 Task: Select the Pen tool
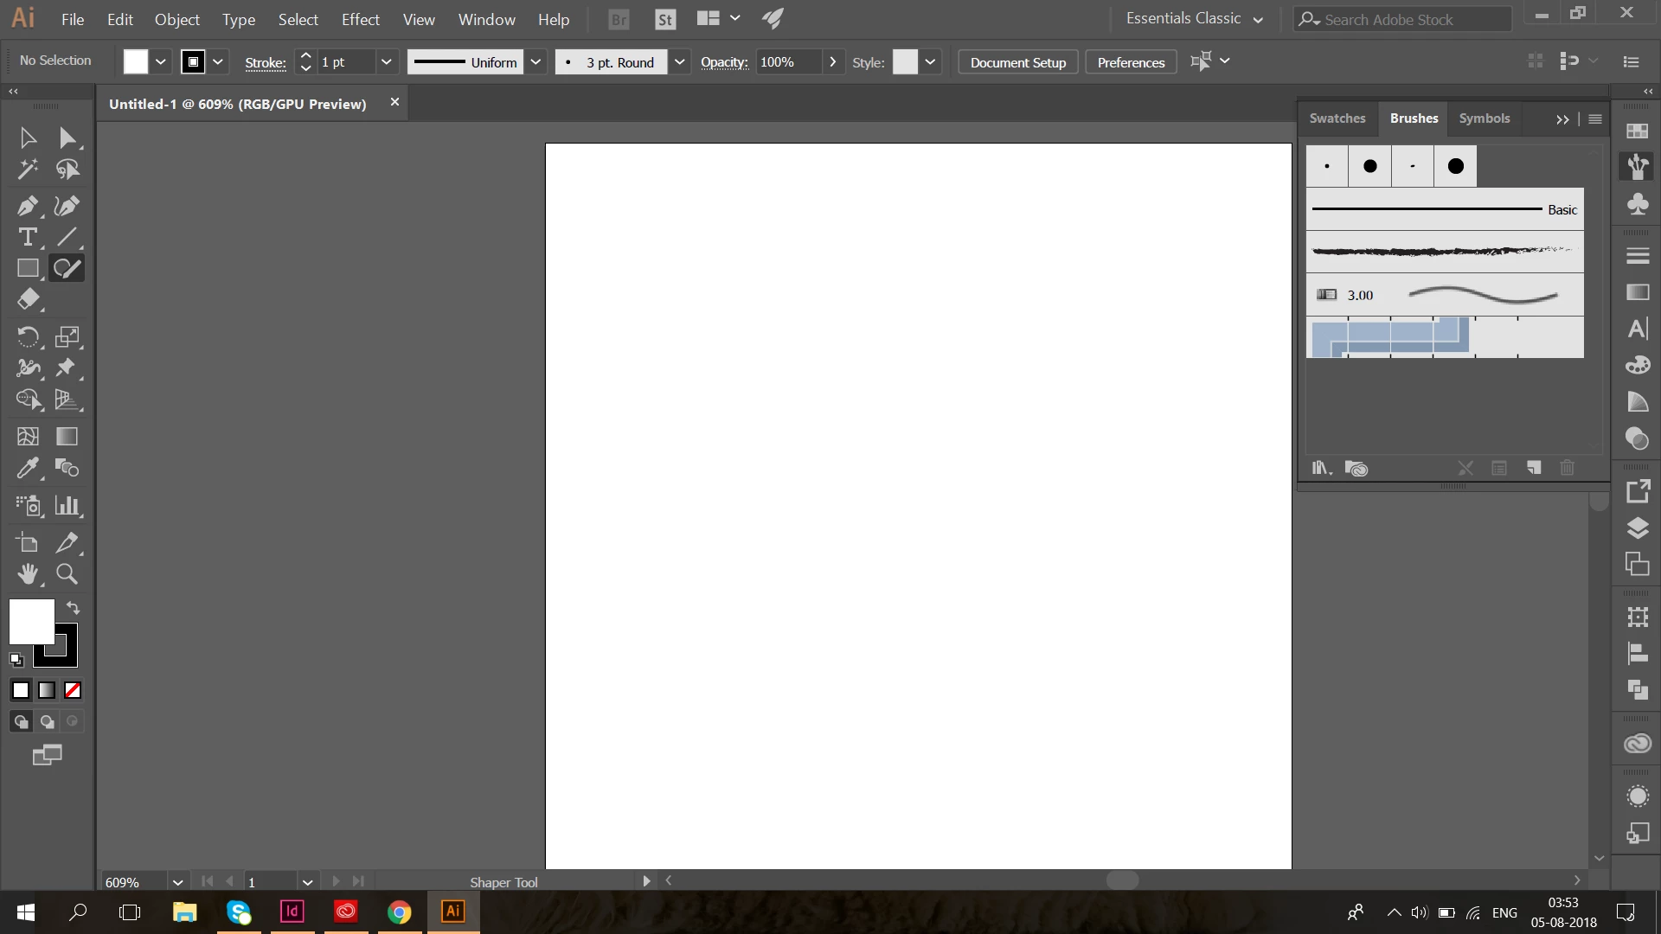point(27,206)
